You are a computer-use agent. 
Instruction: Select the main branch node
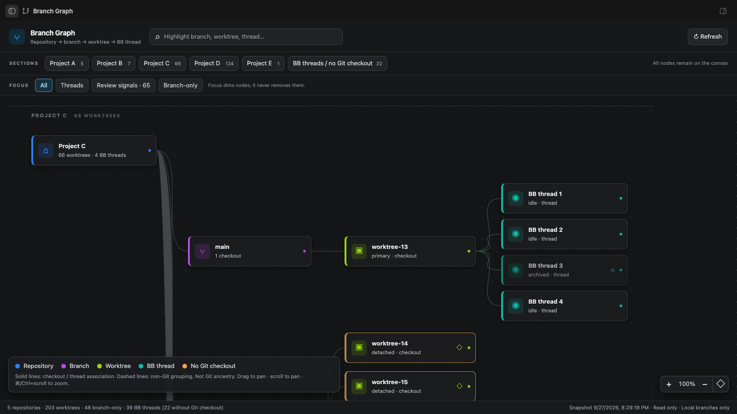[x=250, y=251]
